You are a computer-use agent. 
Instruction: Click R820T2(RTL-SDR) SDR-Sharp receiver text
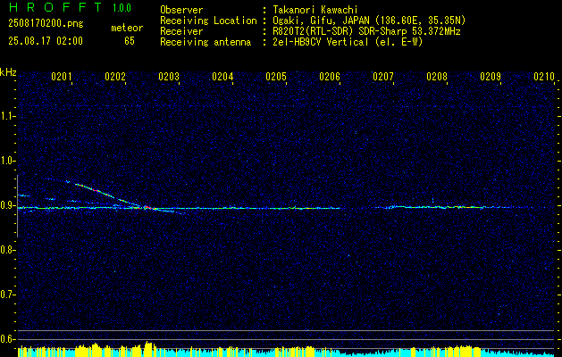click(366, 31)
